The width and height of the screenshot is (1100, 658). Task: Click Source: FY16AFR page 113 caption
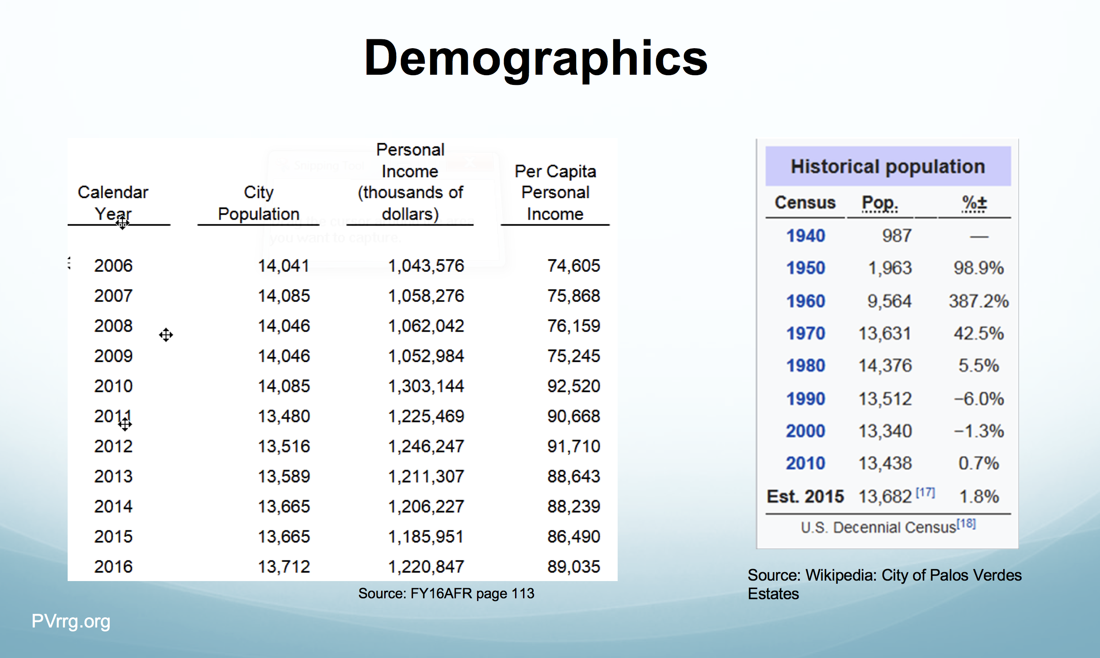[x=446, y=593]
